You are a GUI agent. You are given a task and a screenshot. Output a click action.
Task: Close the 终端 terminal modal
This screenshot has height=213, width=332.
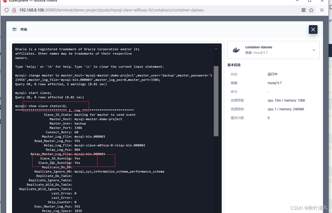coord(313,29)
